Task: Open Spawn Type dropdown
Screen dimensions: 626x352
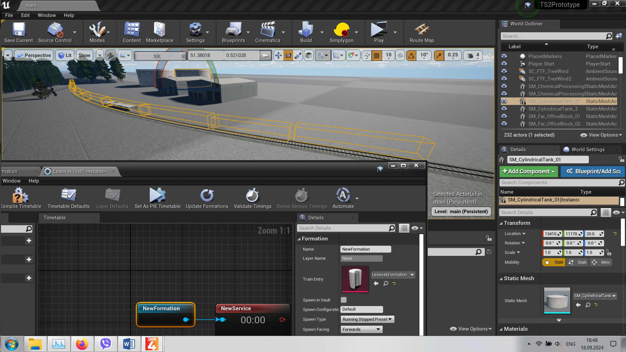Action: coord(367,319)
